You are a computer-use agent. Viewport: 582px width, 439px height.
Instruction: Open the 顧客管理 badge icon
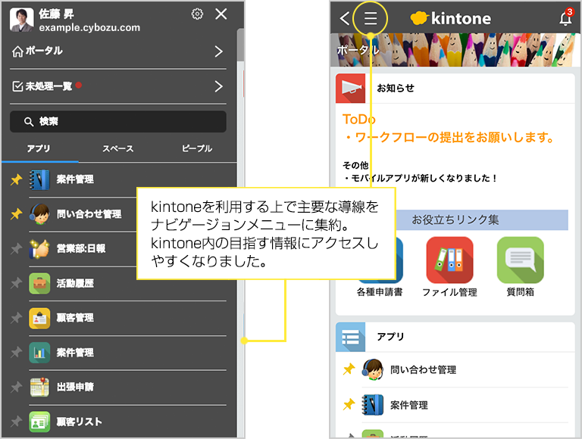coord(39,318)
